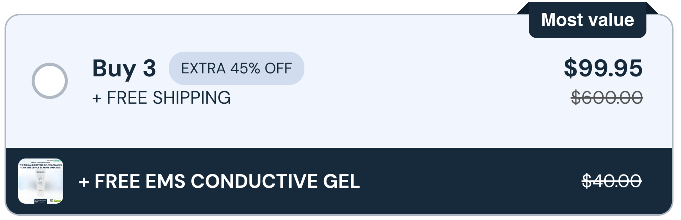681x220 pixels.
Task: Click the 'Signal Boosting Gel' headline in thumbnail
Action: [x=41, y=166]
